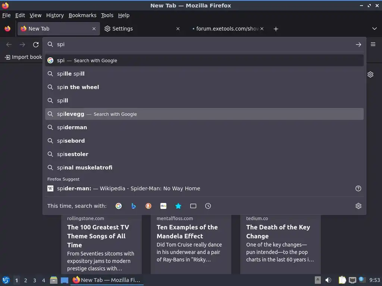The width and height of the screenshot is (382, 286).
Task: Switch to the Settings tab
Action: [142, 29]
